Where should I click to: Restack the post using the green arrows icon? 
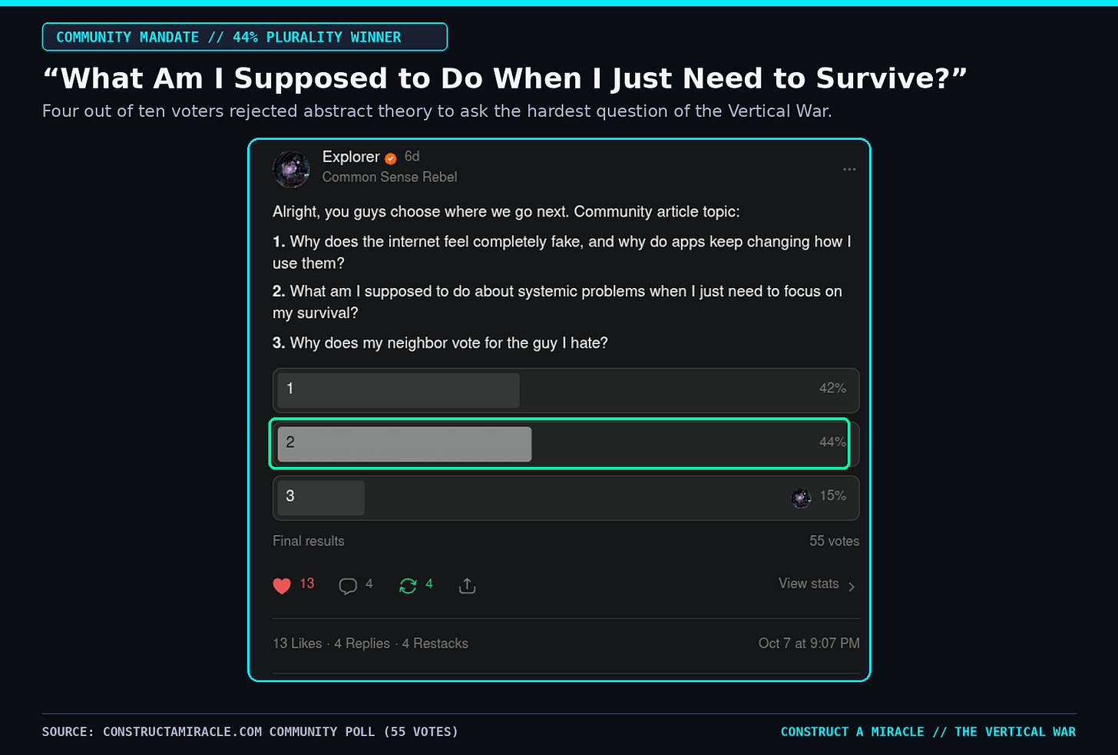[408, 586]
